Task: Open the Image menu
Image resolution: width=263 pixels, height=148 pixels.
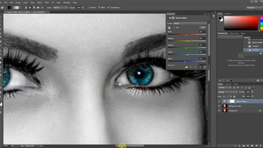Action: tap(18, 2)
